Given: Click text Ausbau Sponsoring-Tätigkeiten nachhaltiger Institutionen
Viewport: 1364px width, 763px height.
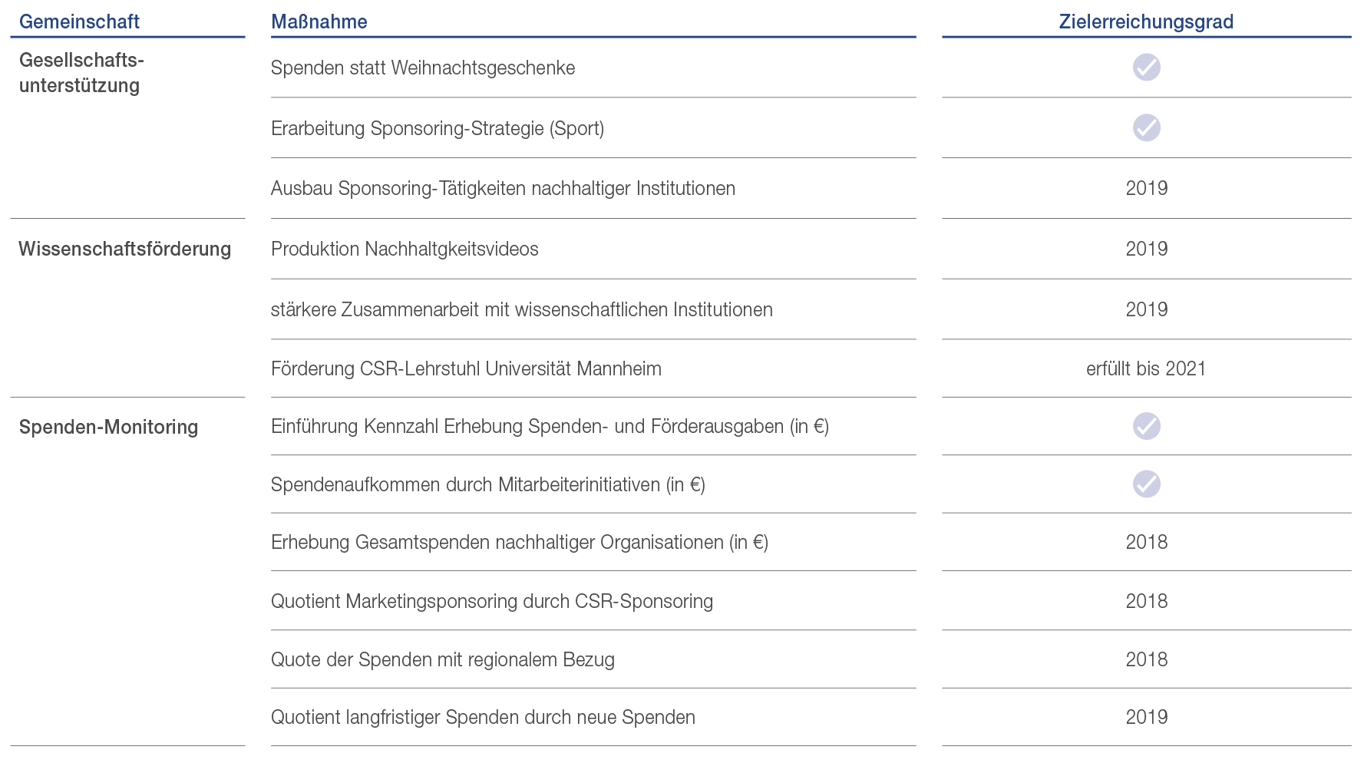Looking at the screenshot, I should (x=503, y=188).
